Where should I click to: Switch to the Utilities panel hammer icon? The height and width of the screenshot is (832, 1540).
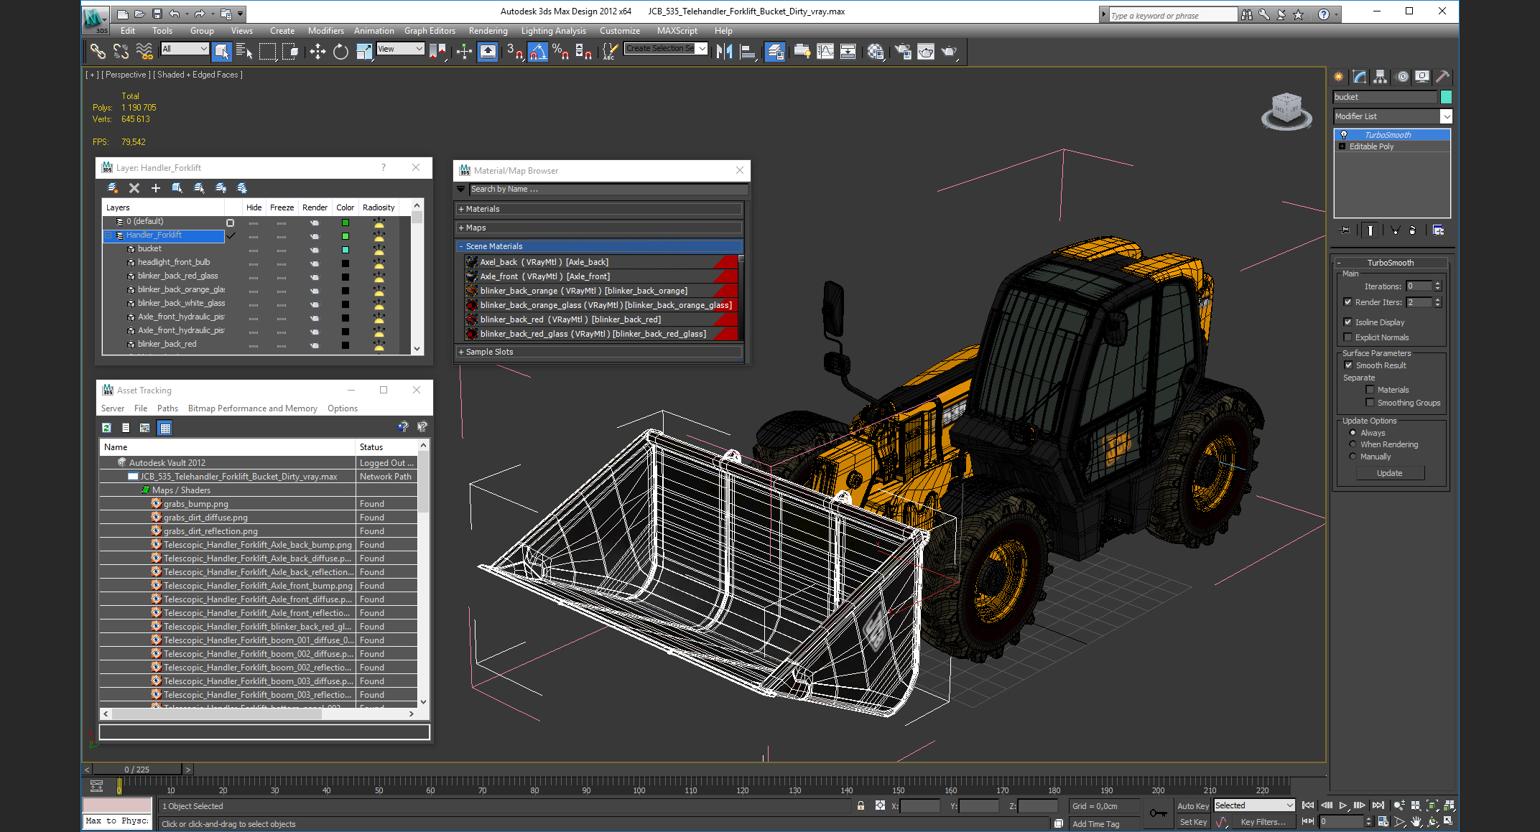pos(1442,77)
